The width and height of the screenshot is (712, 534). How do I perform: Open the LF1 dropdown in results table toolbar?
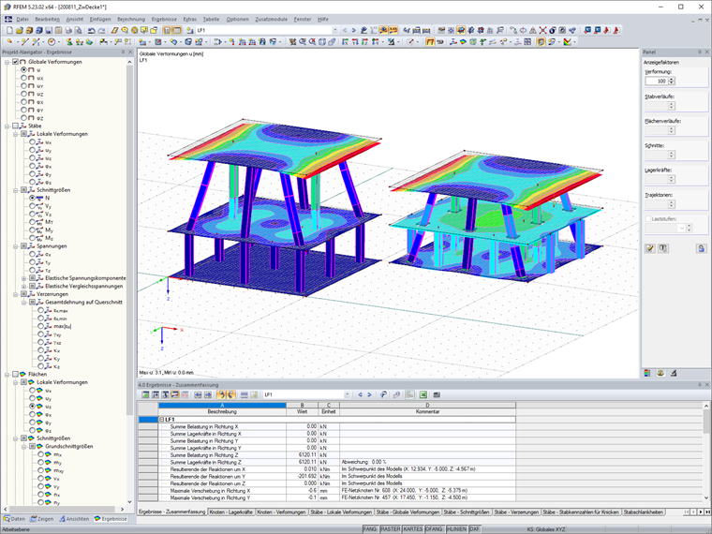347,394
